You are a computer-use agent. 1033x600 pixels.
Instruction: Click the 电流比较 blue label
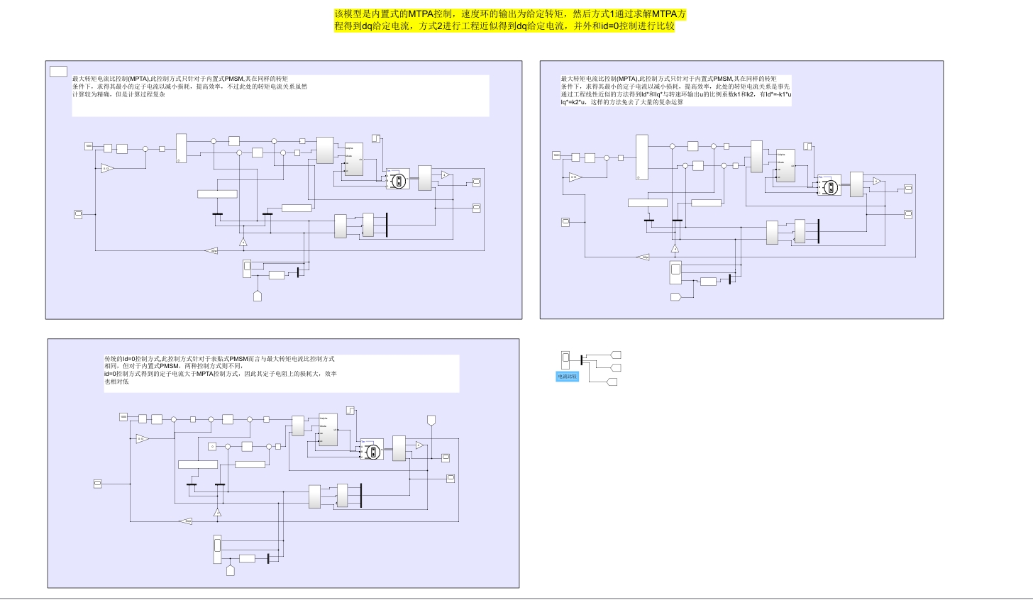pos(567,377)
